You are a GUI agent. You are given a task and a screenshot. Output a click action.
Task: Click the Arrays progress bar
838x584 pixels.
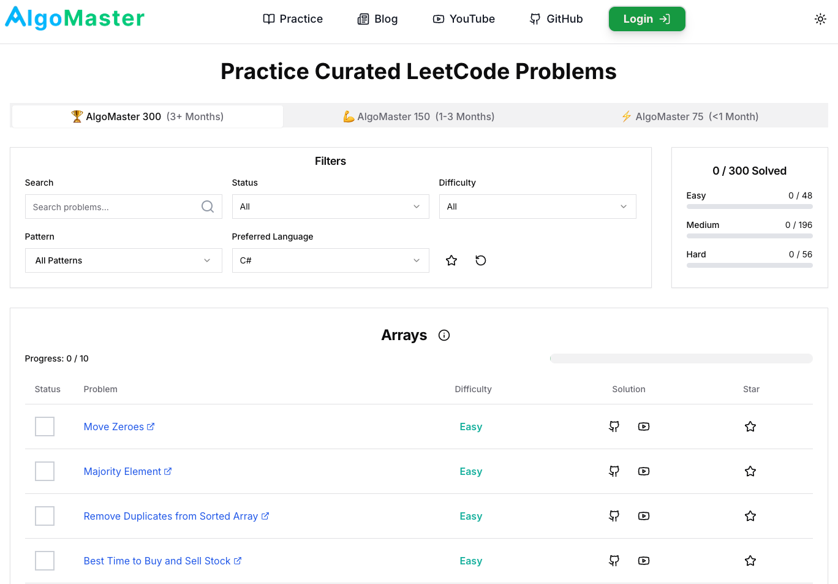pos(681,358)
